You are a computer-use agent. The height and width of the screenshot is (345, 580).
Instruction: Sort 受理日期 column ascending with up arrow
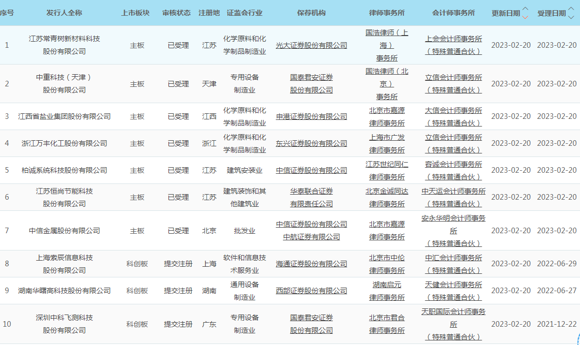(571, 9)
